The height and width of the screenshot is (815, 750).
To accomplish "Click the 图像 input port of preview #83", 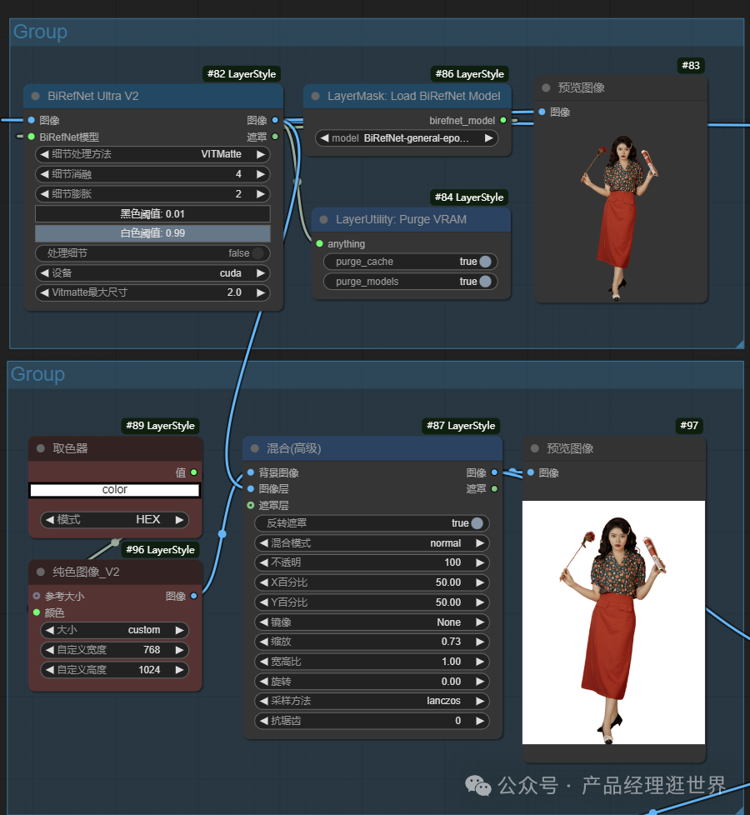I will point(542,112).
